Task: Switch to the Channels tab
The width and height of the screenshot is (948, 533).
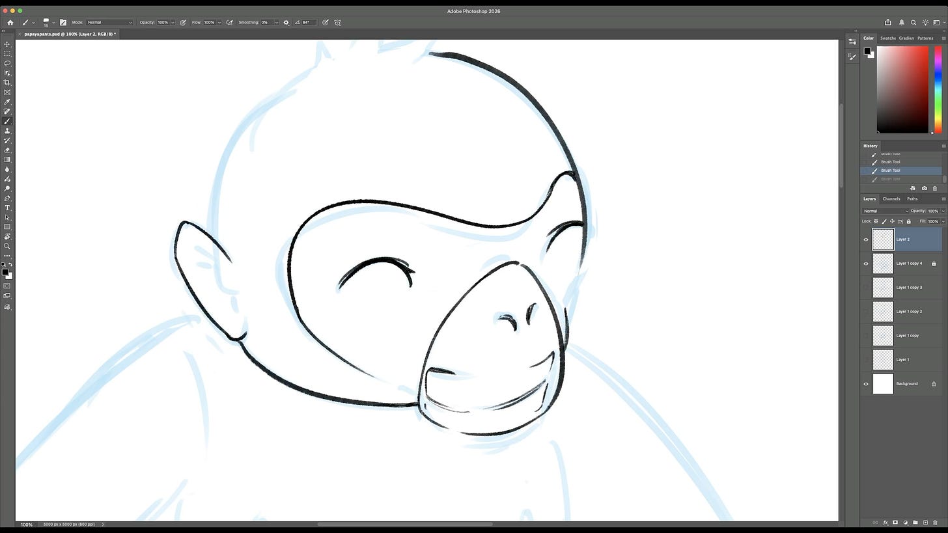Action: [891, 198]
